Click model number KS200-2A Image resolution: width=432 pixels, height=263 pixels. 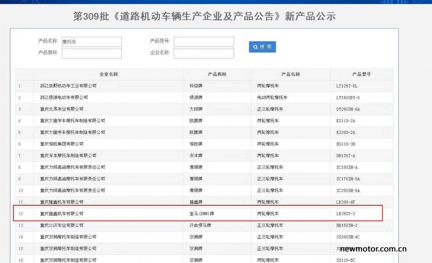click(346, 132)
